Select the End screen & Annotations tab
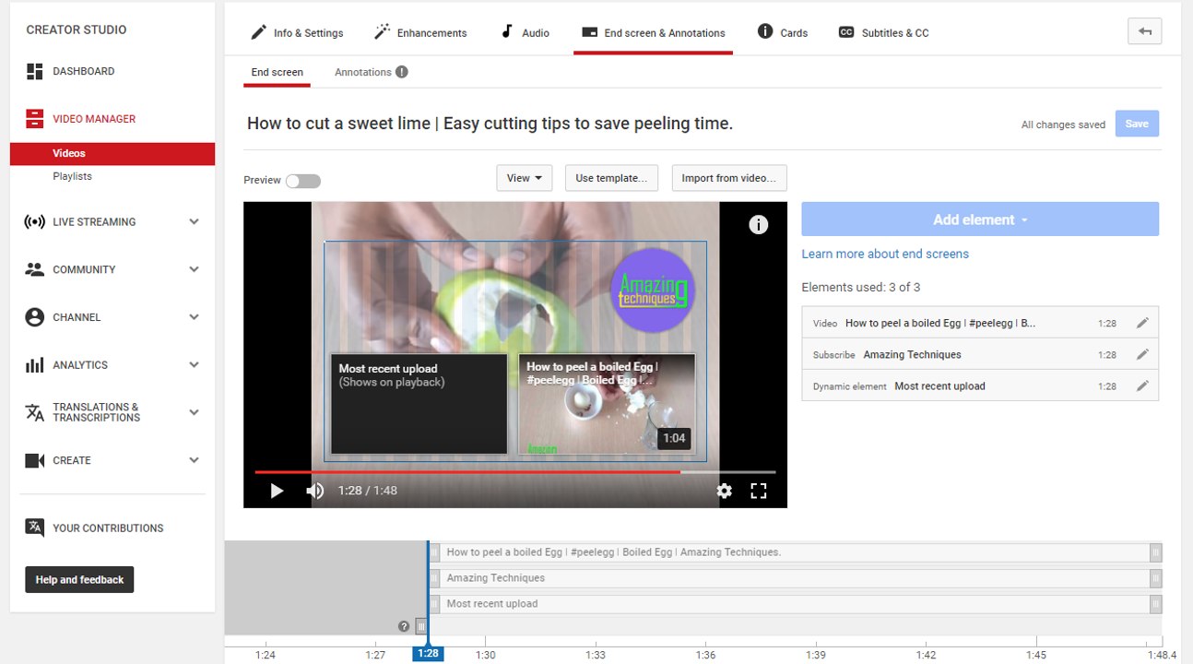The width and height of the screenshot is (1193, 664). [653, 32]
